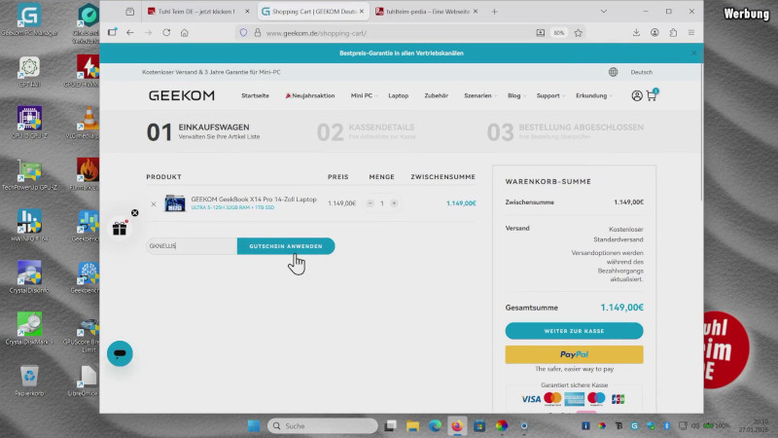Open the chat support bubble
Screen dimensions: 778x438
click(x=120, y=353)
